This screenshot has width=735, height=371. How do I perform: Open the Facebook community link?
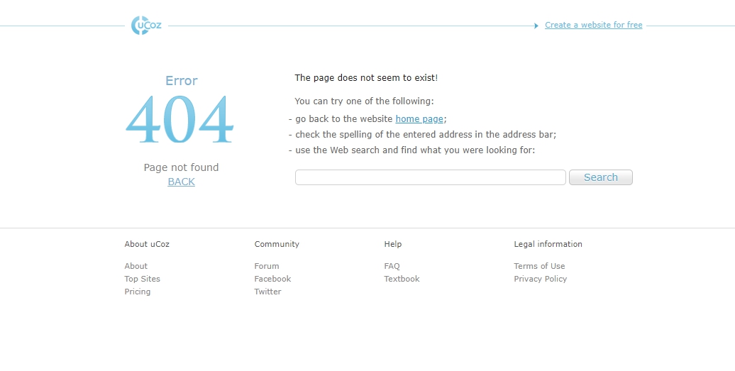(x=272, y=279)
